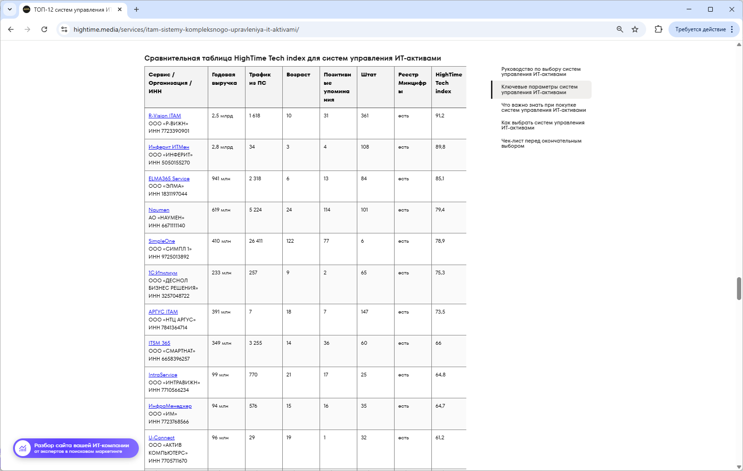Screen dimensions: 743x471
Task: Open the ITSM 365 link
Action: click(x=159, y=343)
